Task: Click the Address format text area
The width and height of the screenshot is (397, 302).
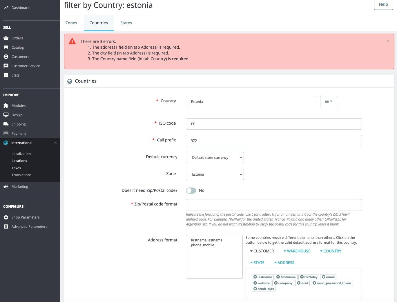Action: tap(214, 257)
